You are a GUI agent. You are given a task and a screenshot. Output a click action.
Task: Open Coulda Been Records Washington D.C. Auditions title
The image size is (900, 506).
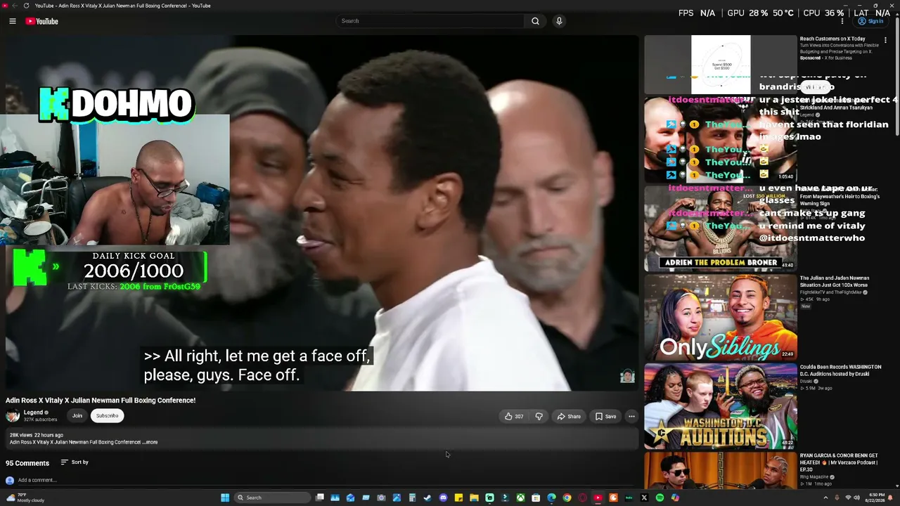point(840,370)
